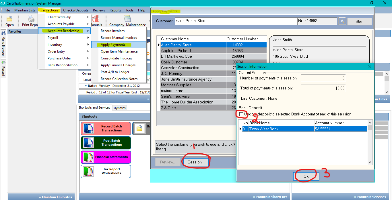The image size is (392, 200).
Task: Close the Session Information dialog with X
Action: coord(370,67)
